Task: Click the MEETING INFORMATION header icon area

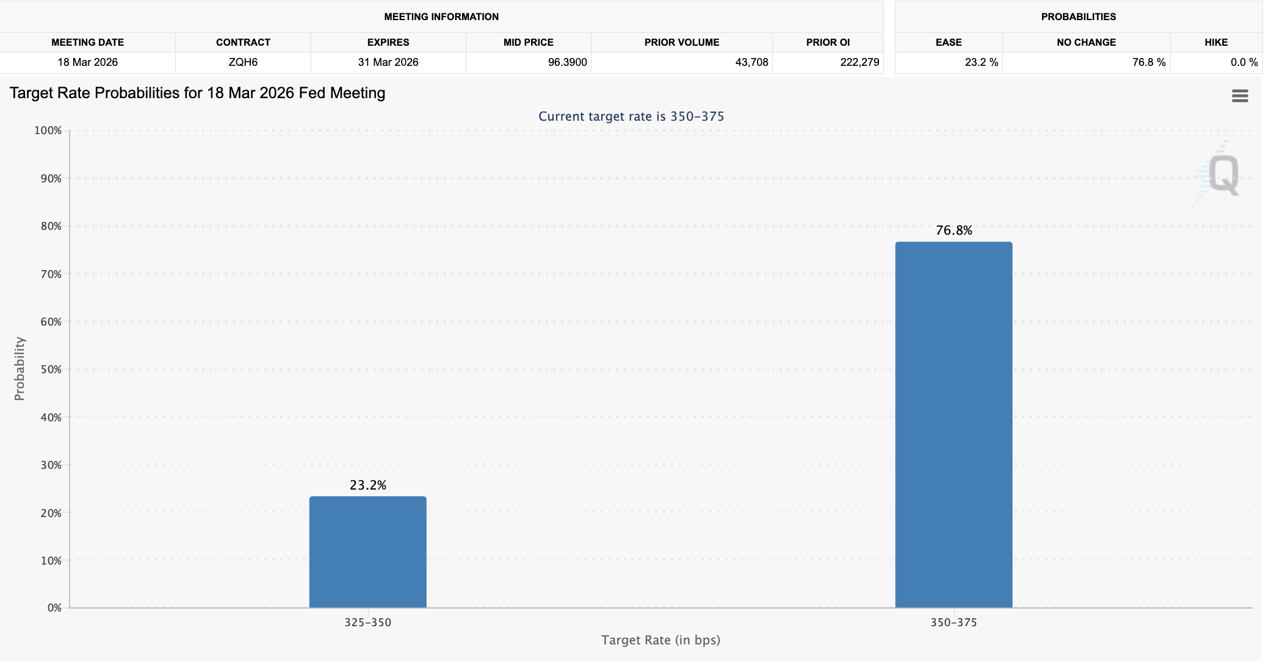Action: pyautogui.click(x=441, y=16)
